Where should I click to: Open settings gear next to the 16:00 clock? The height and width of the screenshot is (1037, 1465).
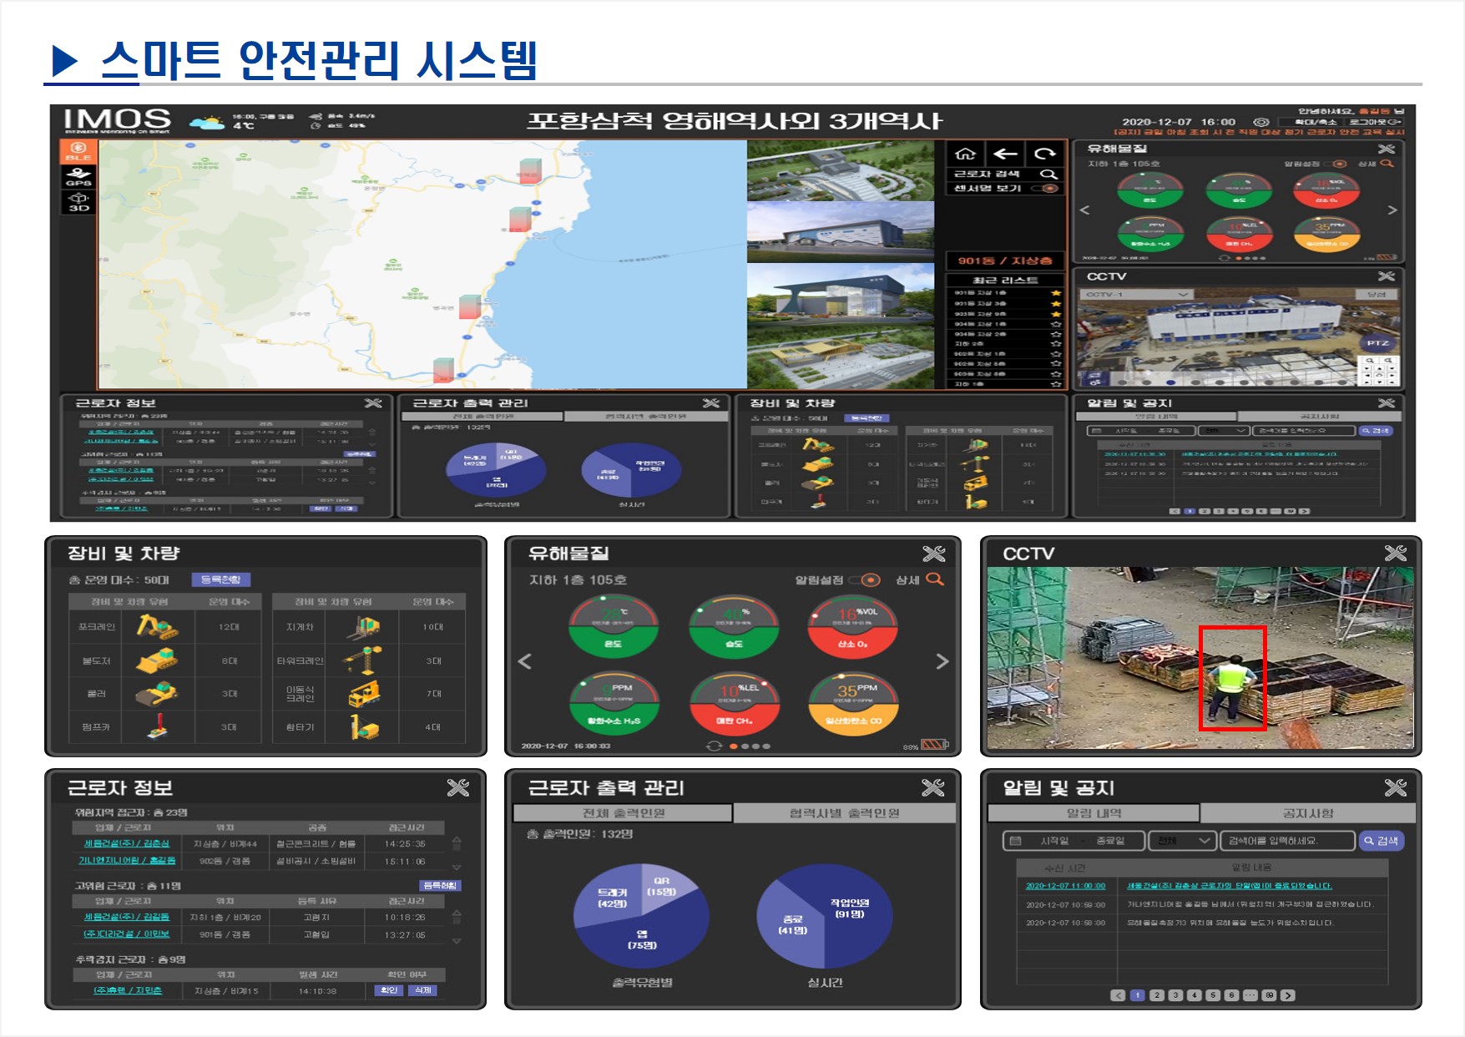(1261, 122)
